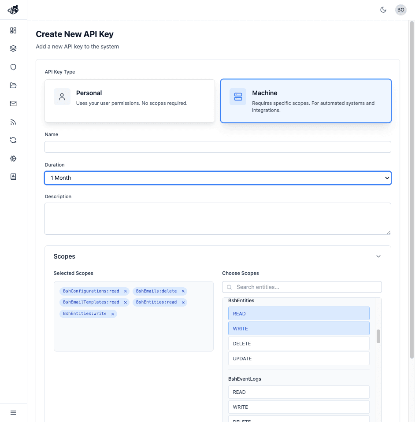Toggle dark mode with the moon icon
This screenshot has height=422, width=415.
383,10
